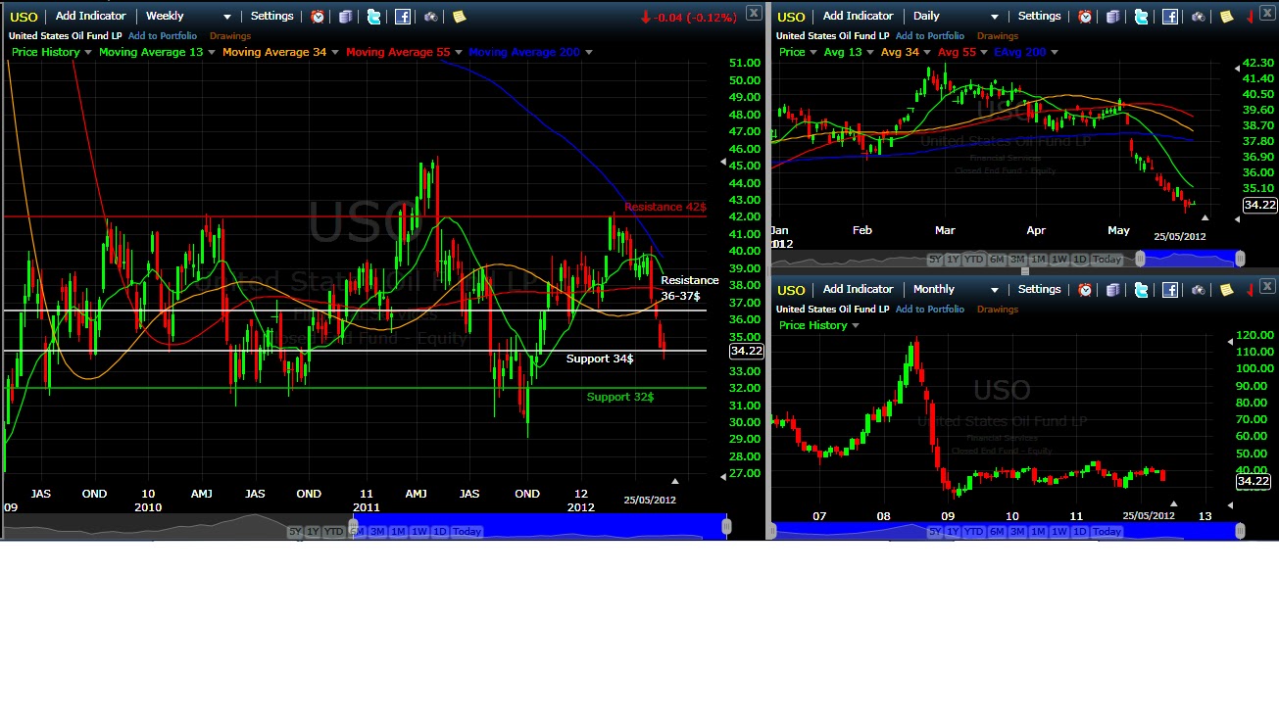Open the sticky note icon in Monthly chart
The height and width of the screenshot is (717, 1279).
[1226, 290]
